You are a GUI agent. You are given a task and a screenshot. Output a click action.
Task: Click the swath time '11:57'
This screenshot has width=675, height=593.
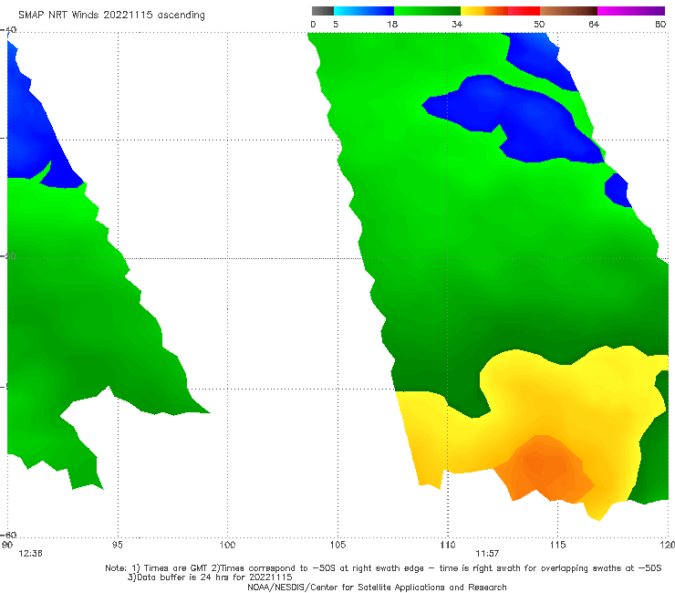click(x=487, y=554)
